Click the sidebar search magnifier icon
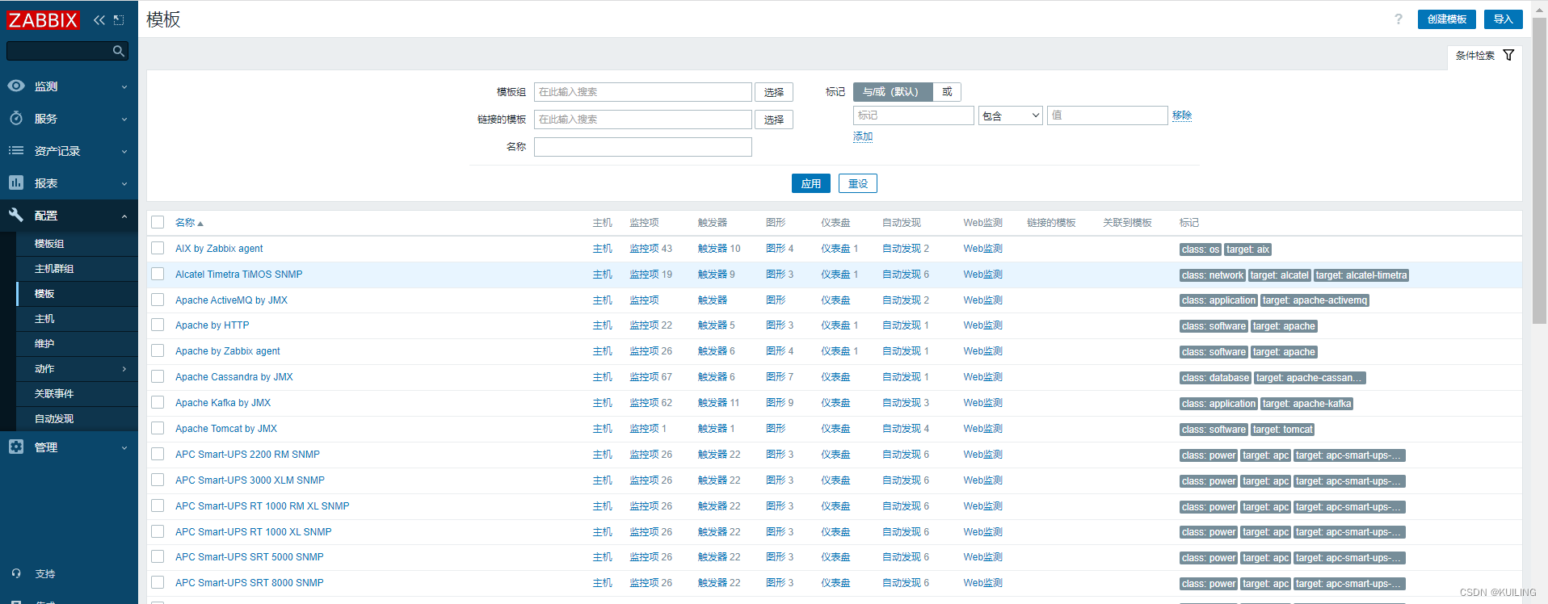 (x=119, y=51)
